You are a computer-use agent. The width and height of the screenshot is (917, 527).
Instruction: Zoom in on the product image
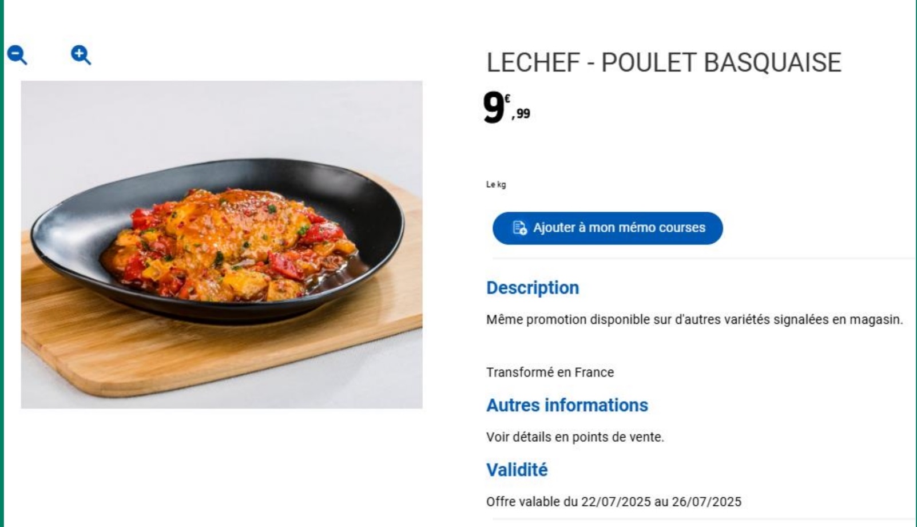(81, 55)
